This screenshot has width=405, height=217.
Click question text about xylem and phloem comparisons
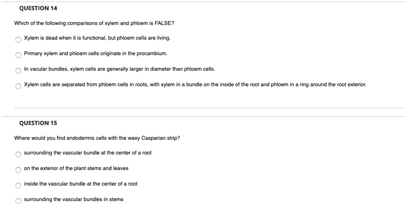[94, 23]
